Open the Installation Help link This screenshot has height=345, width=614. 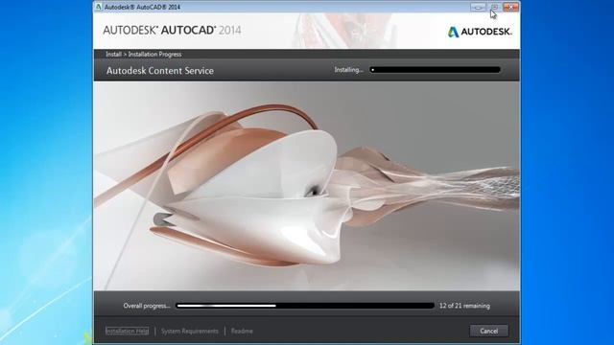pyautogui.click(x=128, y=331)
